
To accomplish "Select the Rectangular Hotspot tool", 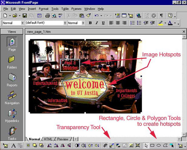I will (152, 146).
